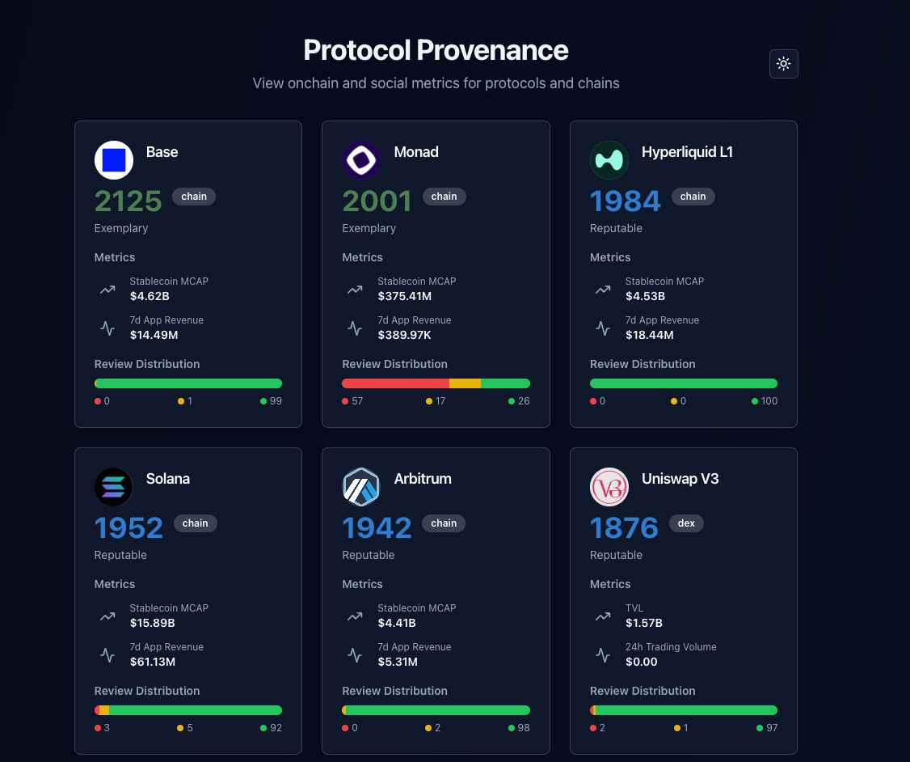Click the Solana logo icon

[x=114, y=487]
